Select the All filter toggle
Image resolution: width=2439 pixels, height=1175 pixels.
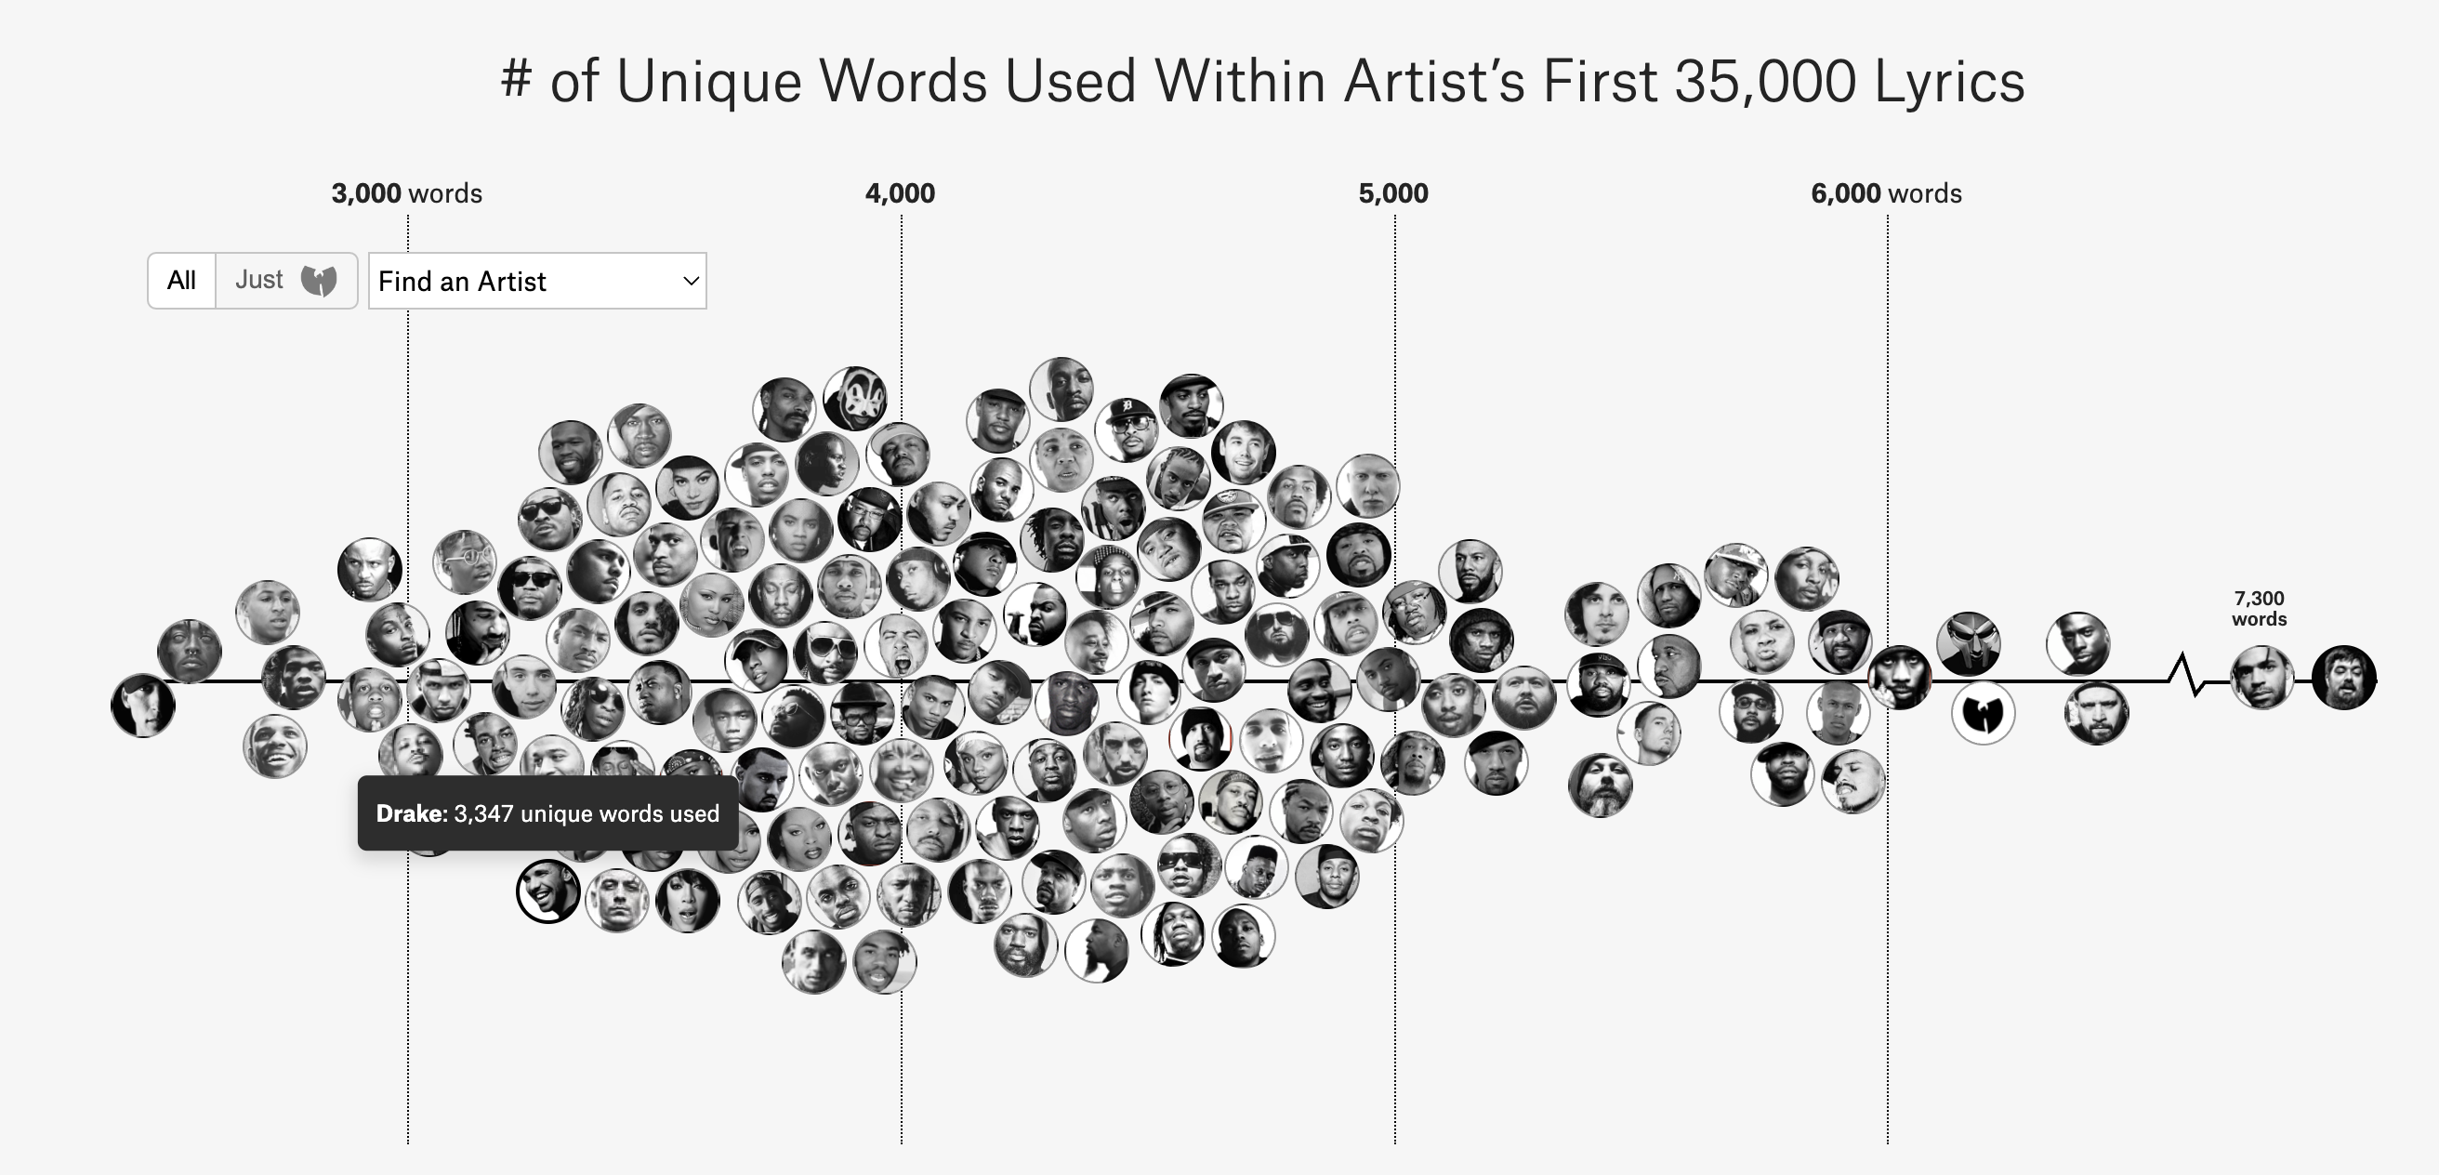181,280
